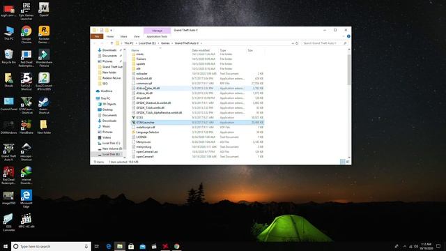Select the Steam shortcut on the desktop

coord(44,105)
